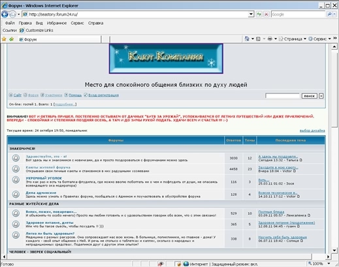Open the Страница dropdown menu
The image size is (339, 267).
click(293, 39)
